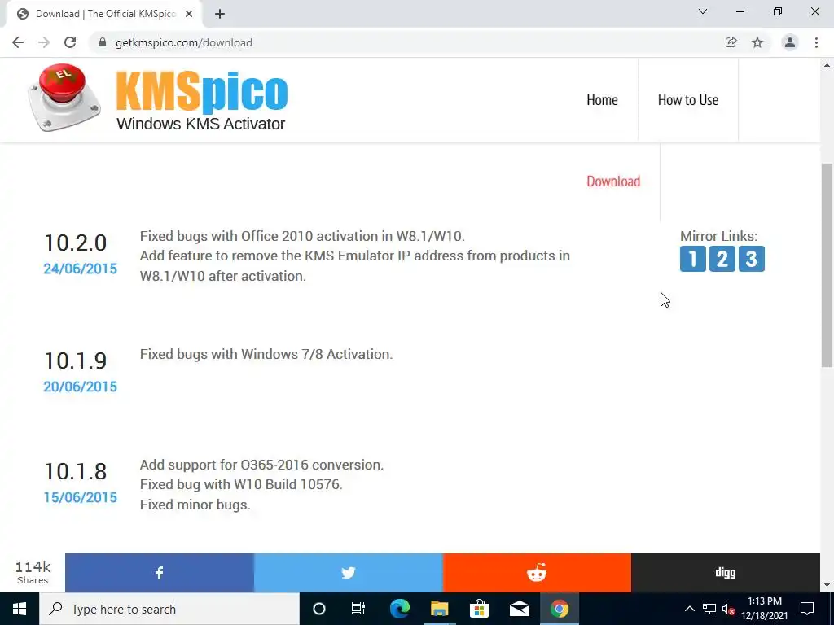The width and height of the screenshot is (834, 625).
Task: Open the Mail app from taskbar
Action: tap(519, 609)
